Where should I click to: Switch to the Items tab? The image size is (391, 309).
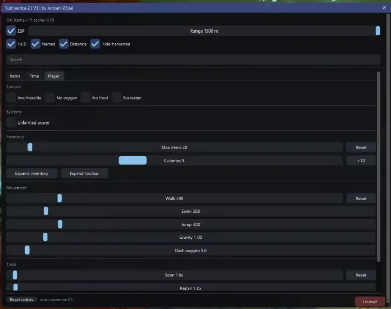(15, 76)
